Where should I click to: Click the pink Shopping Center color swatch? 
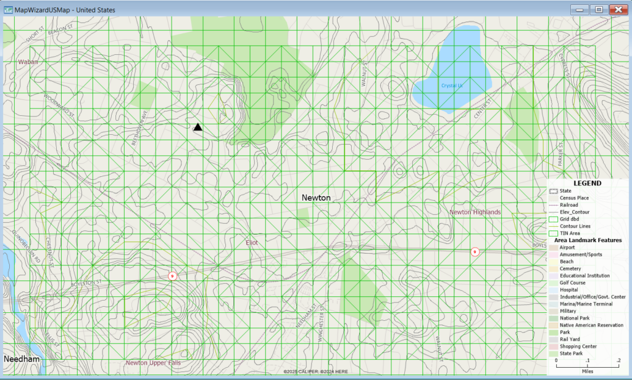554,346
